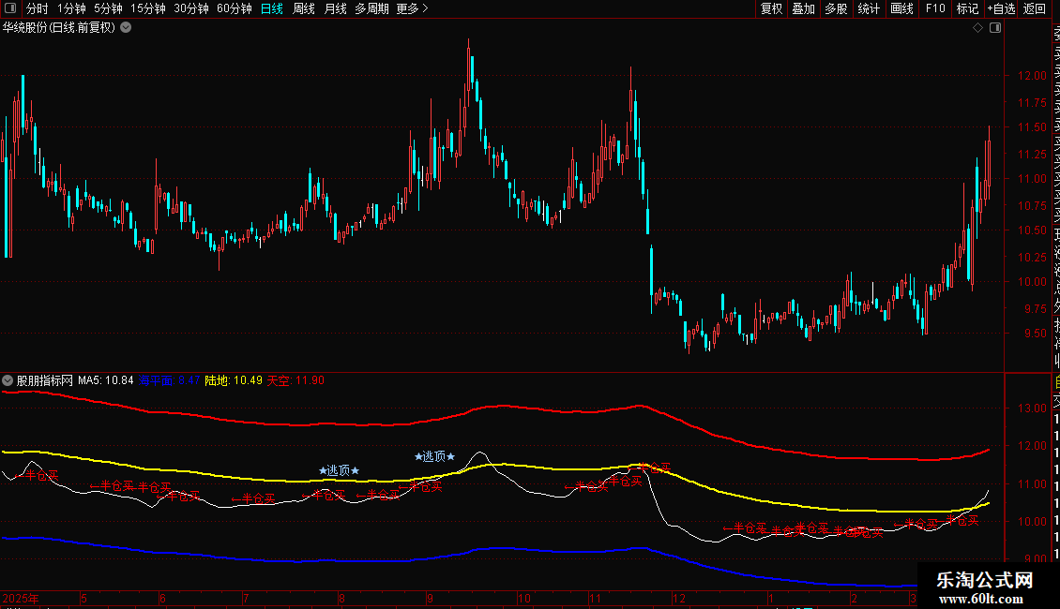
Task: Select the 60分钟 period tab
Action: coord(235,8)
